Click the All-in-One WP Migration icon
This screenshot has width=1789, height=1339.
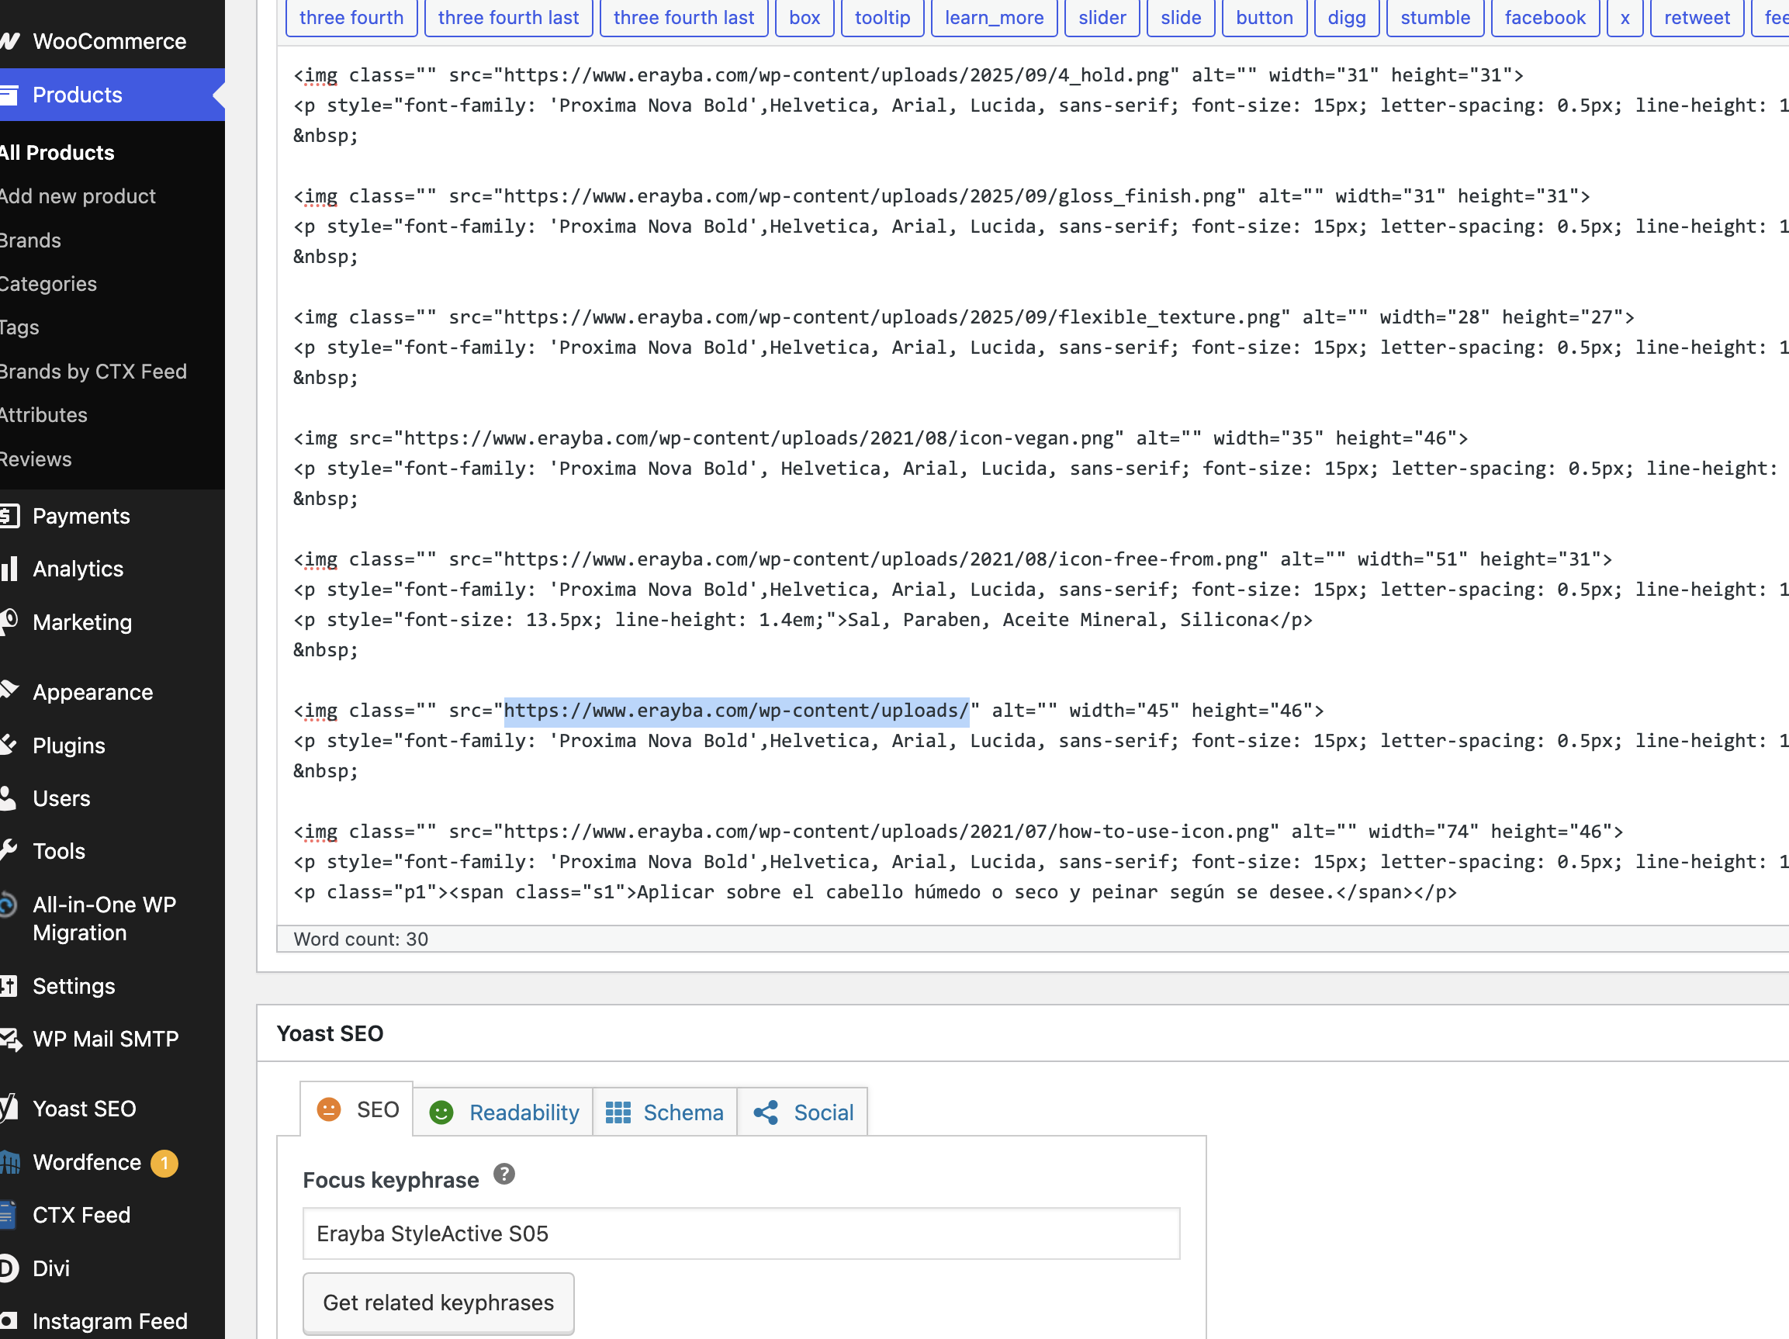tap(7, 905)
